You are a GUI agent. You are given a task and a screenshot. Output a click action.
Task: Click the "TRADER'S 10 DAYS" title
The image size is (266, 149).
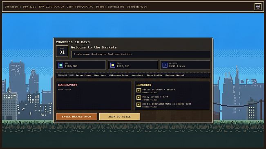[x=73, y=42]
